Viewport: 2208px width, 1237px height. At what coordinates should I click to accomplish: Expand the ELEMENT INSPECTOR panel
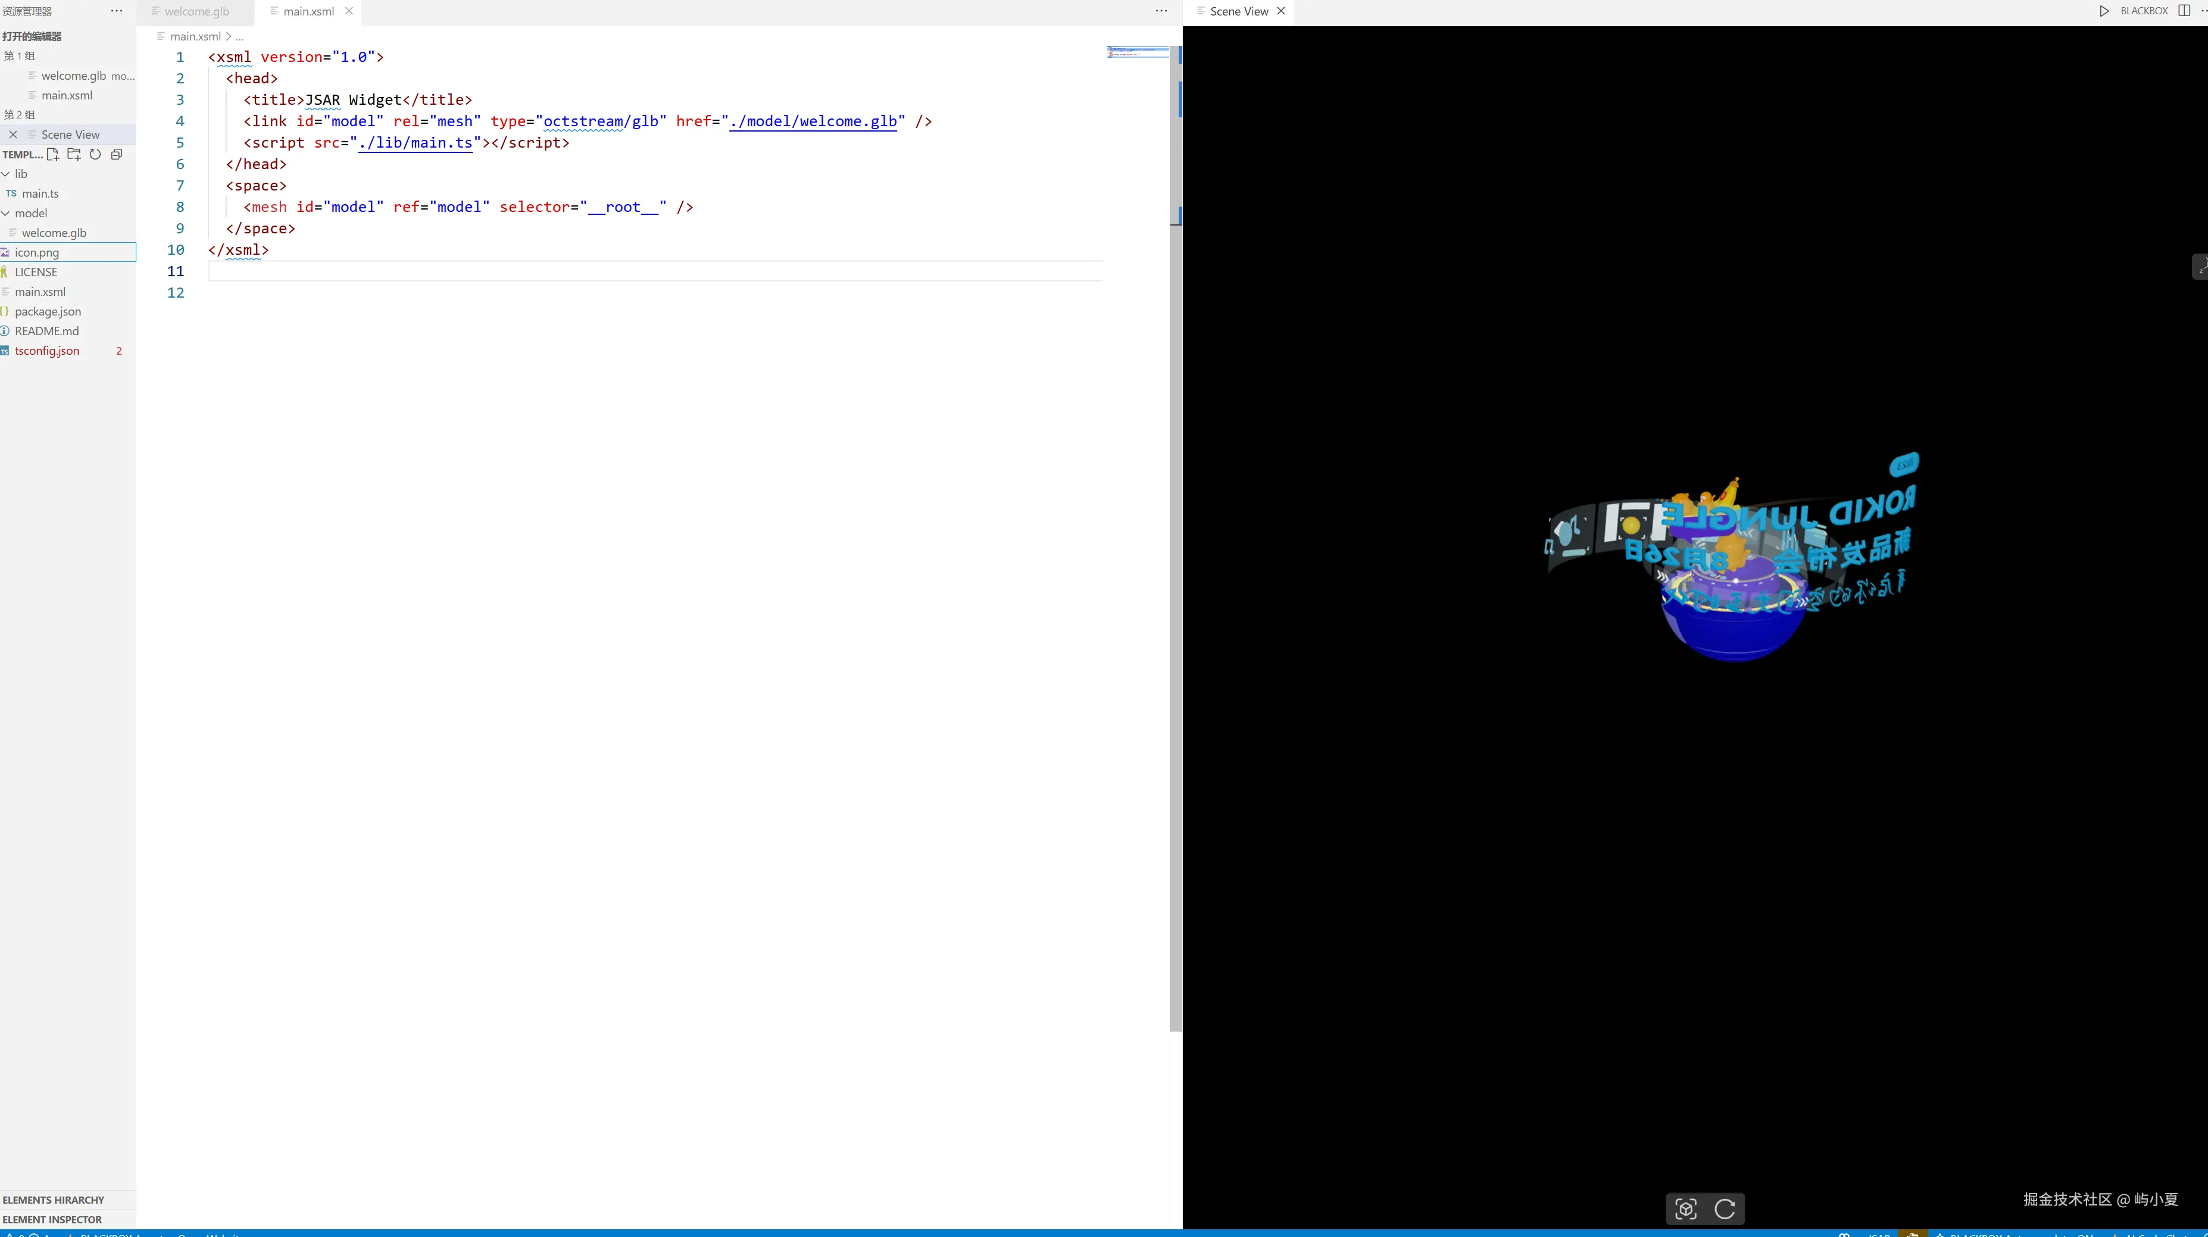(51, 1219)
